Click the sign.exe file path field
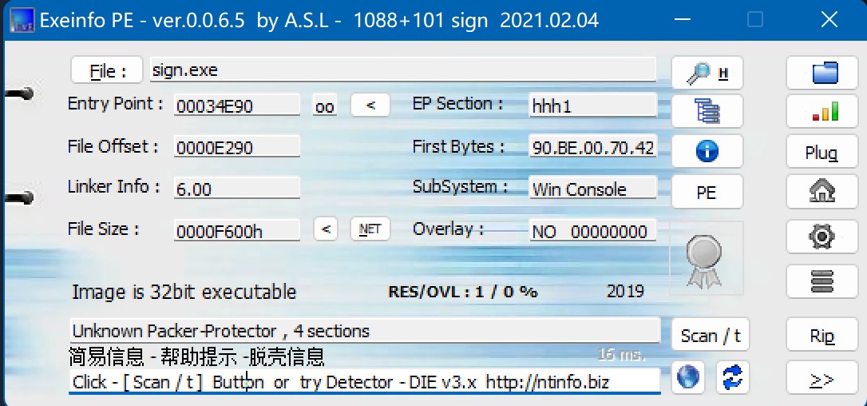Image resolution: width=867 pixels, height=406 pixels. click(403, 70)
